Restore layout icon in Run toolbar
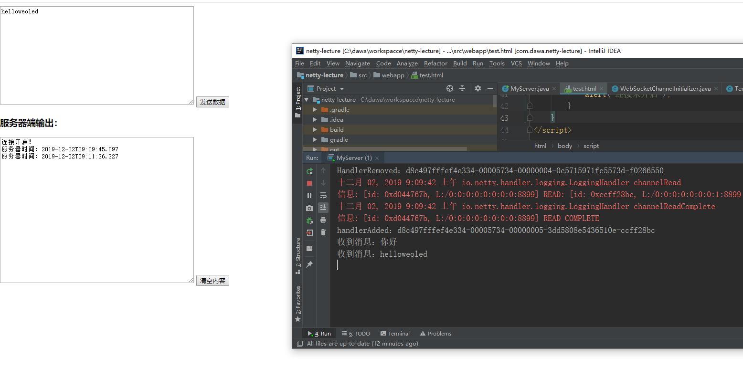Screen dimensions: 743x389 coord(309,249)
